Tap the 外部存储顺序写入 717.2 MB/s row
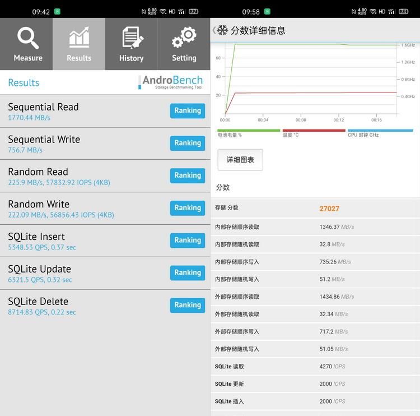Screen dimensions: 420x416 tap(315, 331)
